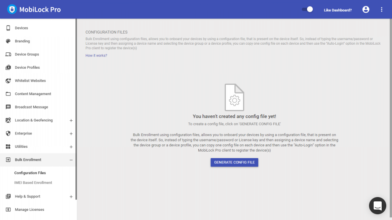Screen dimensions: 392x220
Task: Click the GENERATE CONFIG FILE button
Action: click(x=234, y=162)
